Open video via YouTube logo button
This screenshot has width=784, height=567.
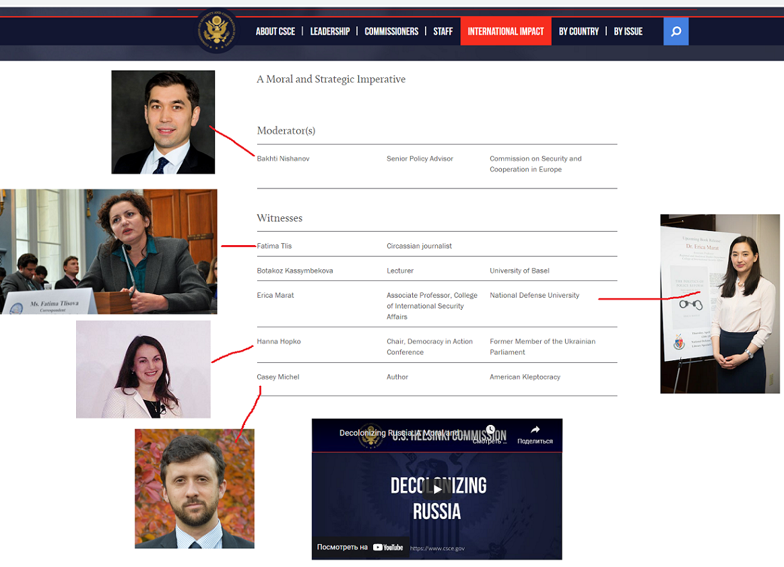pos(388,547)
